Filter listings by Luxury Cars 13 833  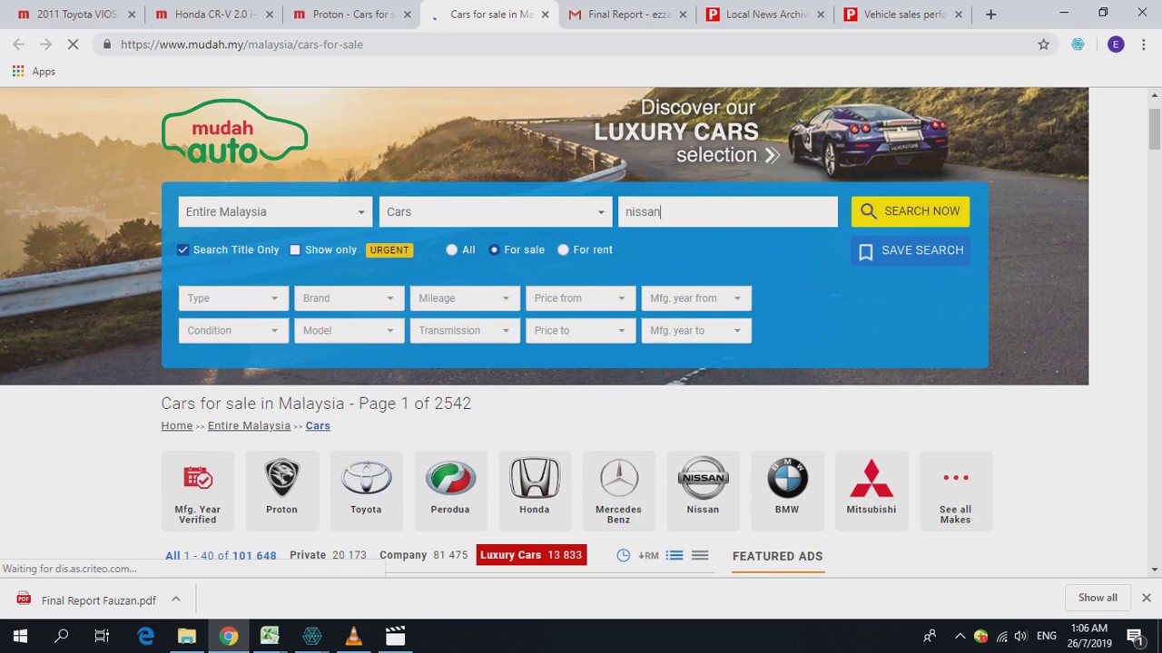pyautogui.click(x=531, y=555)
